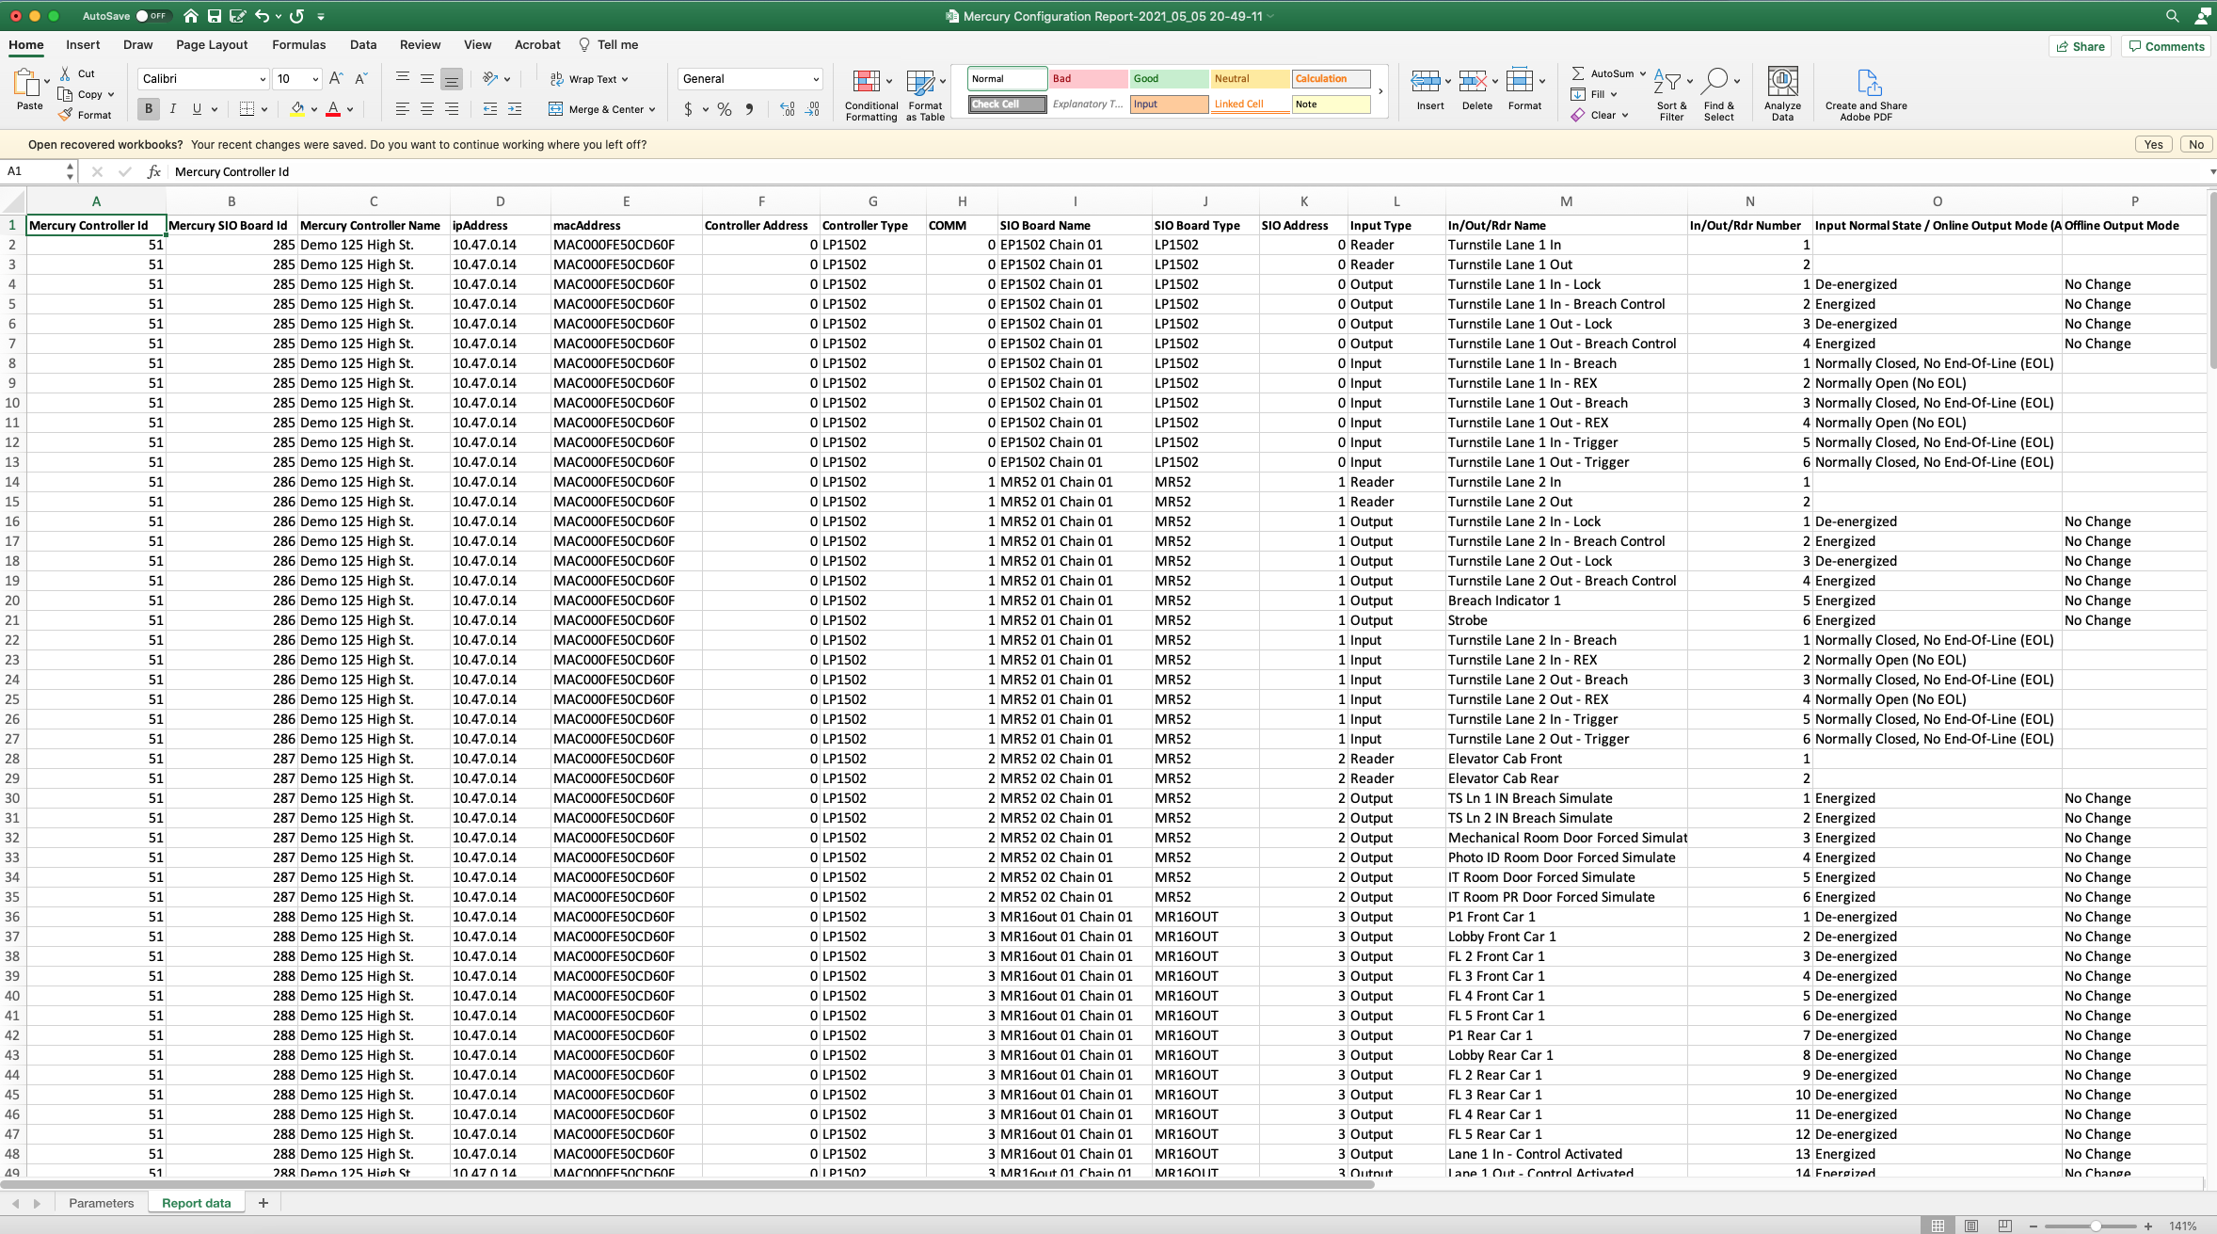Click the Wrap Text icon
This screenshot has height=1234, width=2217.
click(x=557, y=79)
